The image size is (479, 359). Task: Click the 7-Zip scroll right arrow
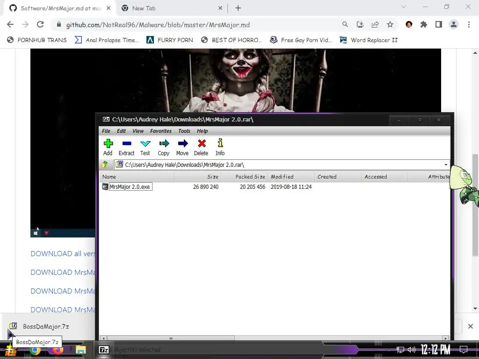pos(445,338)
